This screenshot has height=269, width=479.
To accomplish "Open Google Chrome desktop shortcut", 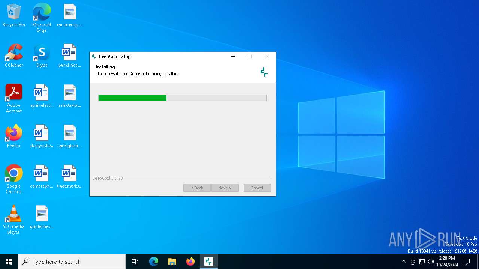I will coord(14,179).
